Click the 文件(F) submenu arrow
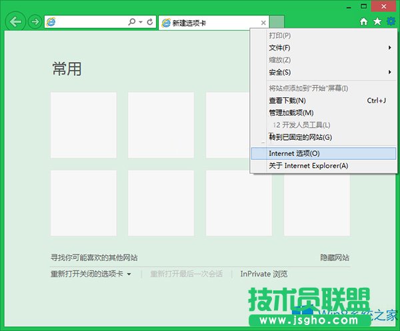 pos(389,48)
